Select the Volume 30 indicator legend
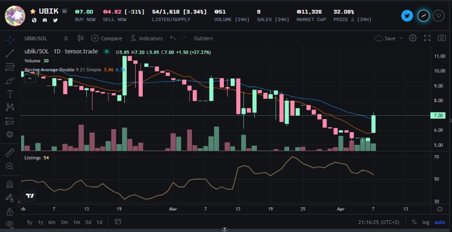The width and height of the screenshot is (452, 232). [x=36, y=61]
